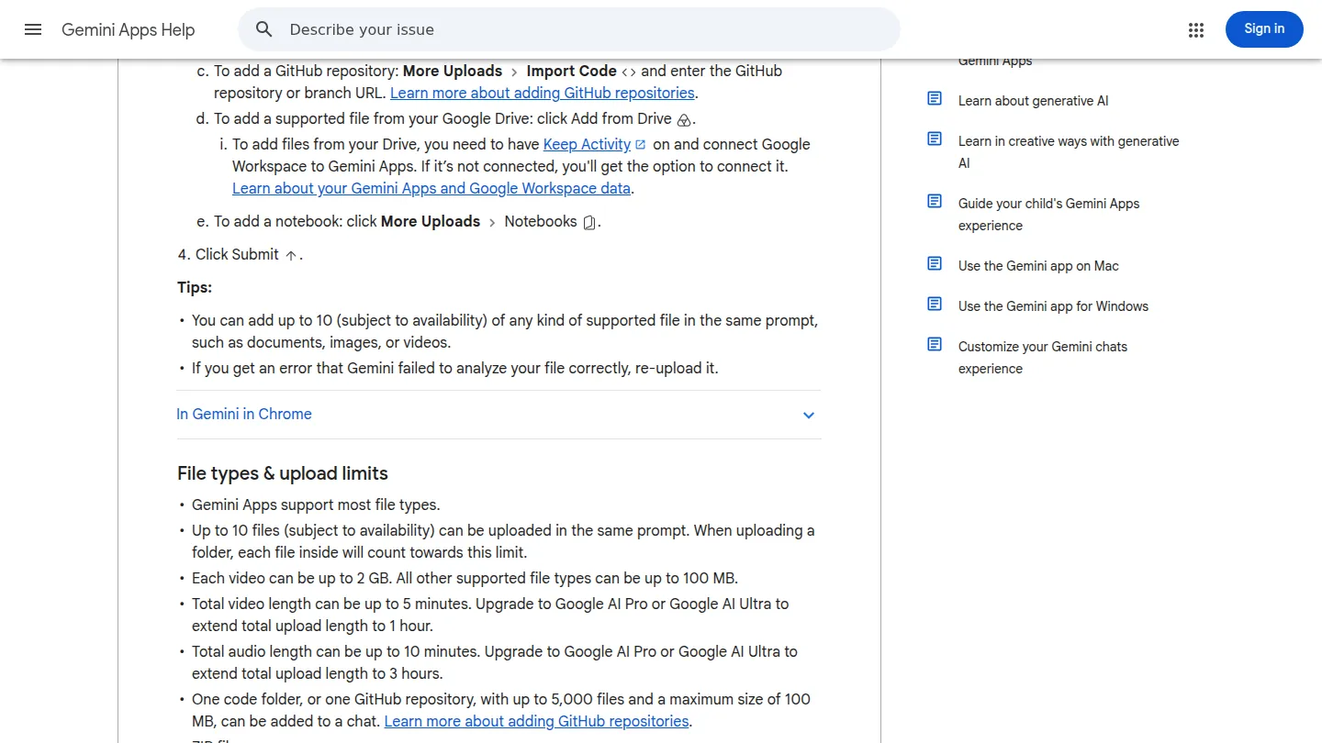Viewport: 1322px width, 743px height.
Task: Click the Sign in button
Action: [1264, 29]
